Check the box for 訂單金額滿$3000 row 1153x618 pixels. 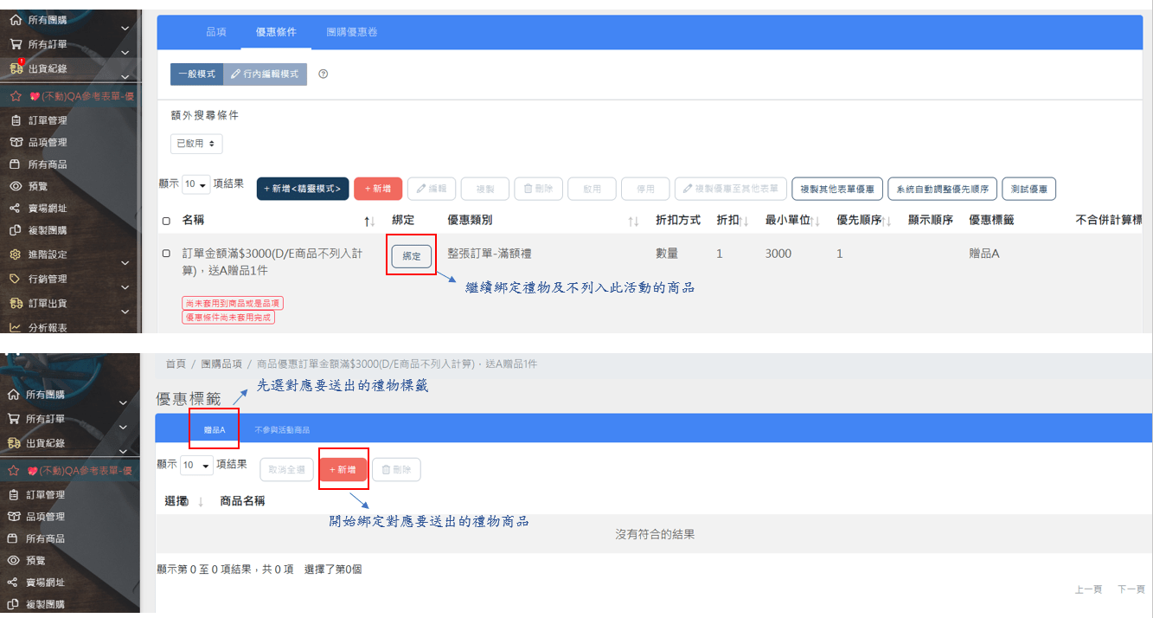(166, 254)
